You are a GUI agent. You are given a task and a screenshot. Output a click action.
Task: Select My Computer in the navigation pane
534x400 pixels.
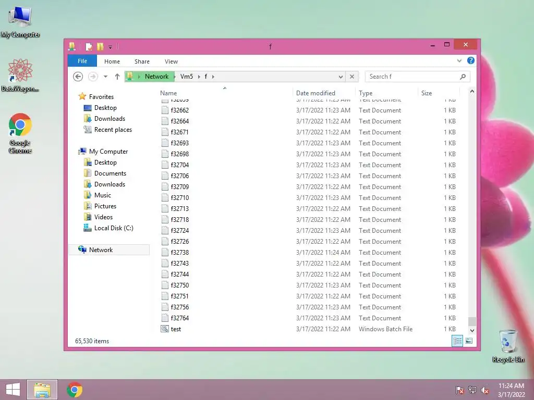[108, 152]
